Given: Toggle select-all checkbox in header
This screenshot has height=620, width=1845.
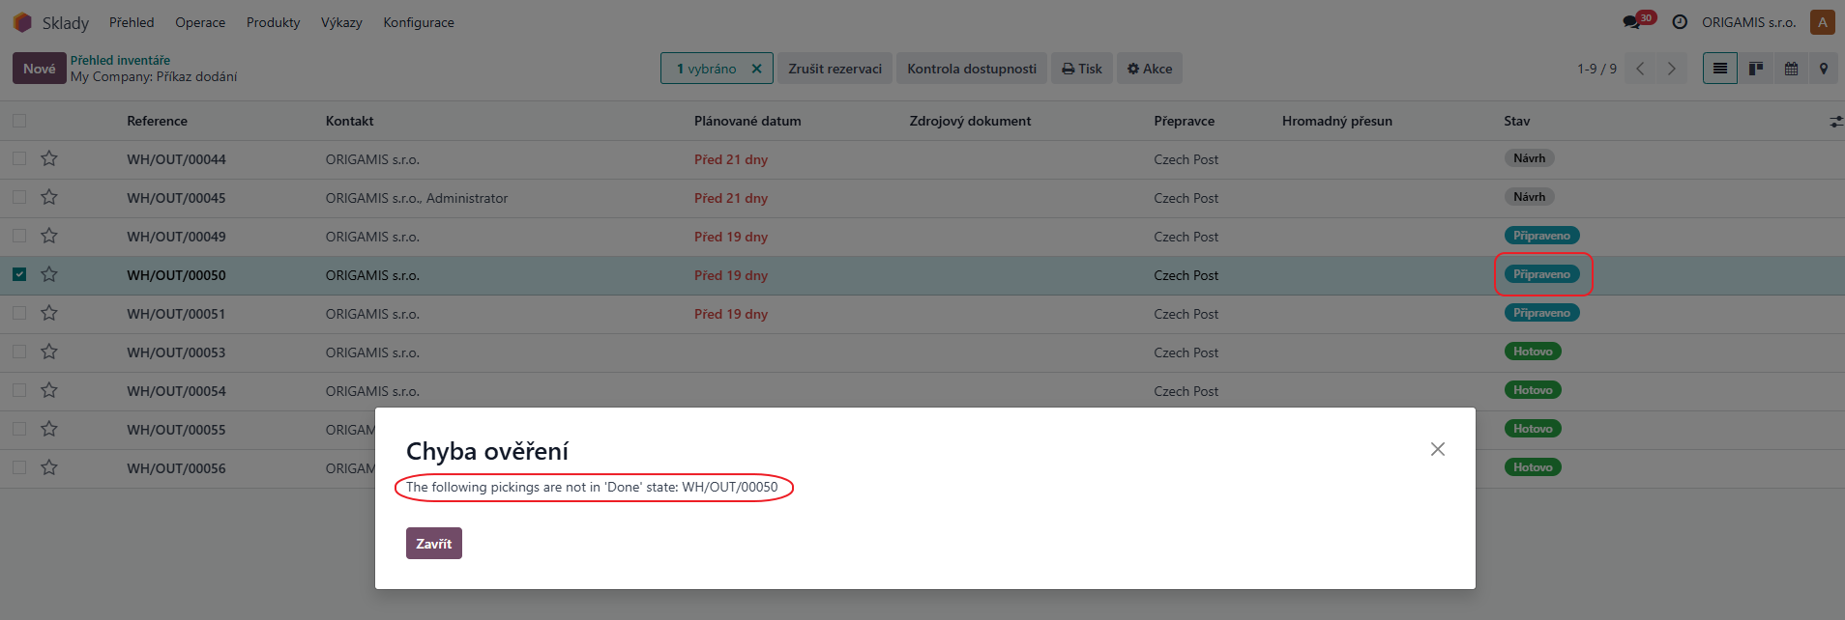Looking at the screenshot, I should pos(19,121).
